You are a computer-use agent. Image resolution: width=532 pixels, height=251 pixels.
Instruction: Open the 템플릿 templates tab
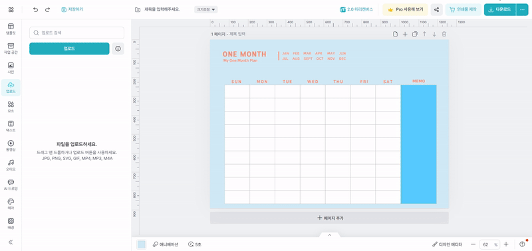(11, 29)
